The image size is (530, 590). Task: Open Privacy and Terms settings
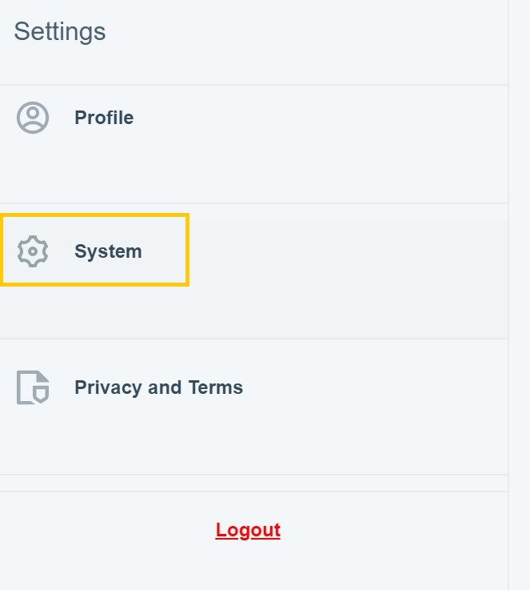coord(158,387)
